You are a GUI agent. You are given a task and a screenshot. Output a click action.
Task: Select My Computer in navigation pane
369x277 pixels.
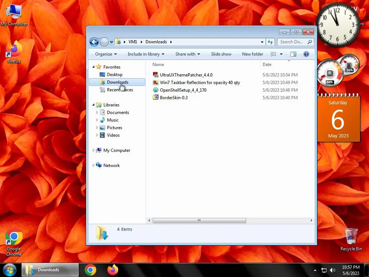(x=116, y=150)
